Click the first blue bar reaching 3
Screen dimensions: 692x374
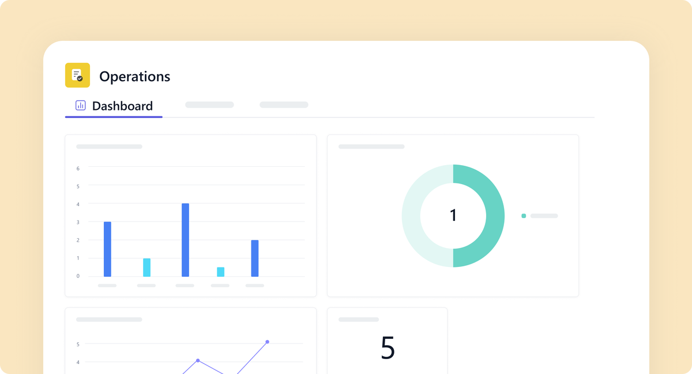(107, 249)
